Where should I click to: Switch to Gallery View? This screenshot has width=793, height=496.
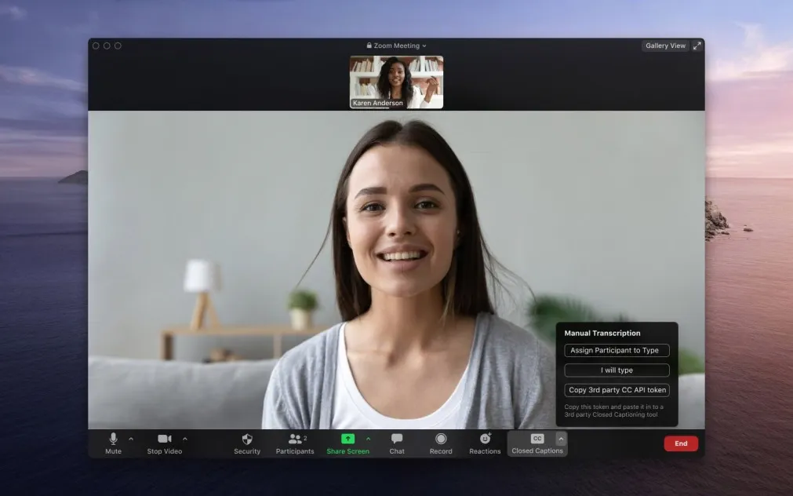665,46
